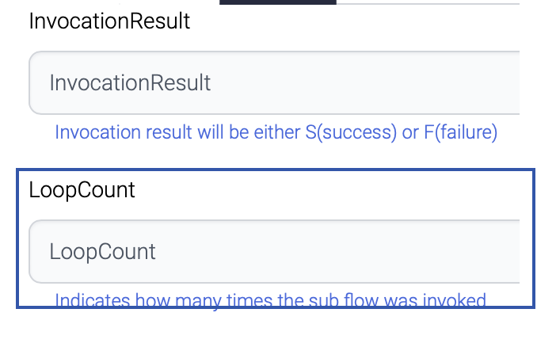This screenshot has height=347, width=537.
Task: Click empty area inside InvocationResult box
Action: pyautogui.click(x=380, y=83)
